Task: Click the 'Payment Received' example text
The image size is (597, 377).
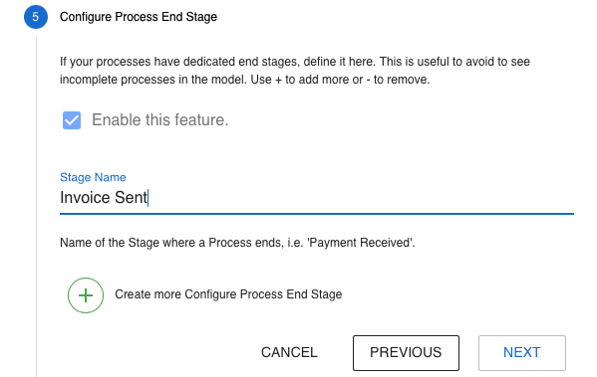Action: coord(360,243)
